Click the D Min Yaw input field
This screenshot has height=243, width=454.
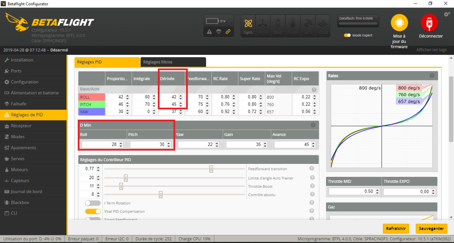199,145
